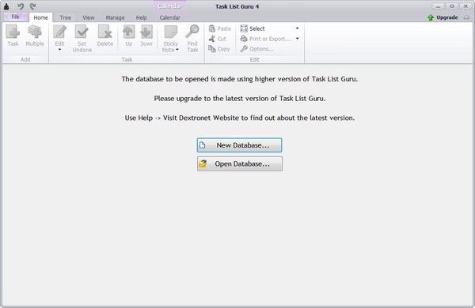The height and width of the screenshot is (308, 475).
Task: Click the Set Undone checkmark icon
Action: [82, 32]
